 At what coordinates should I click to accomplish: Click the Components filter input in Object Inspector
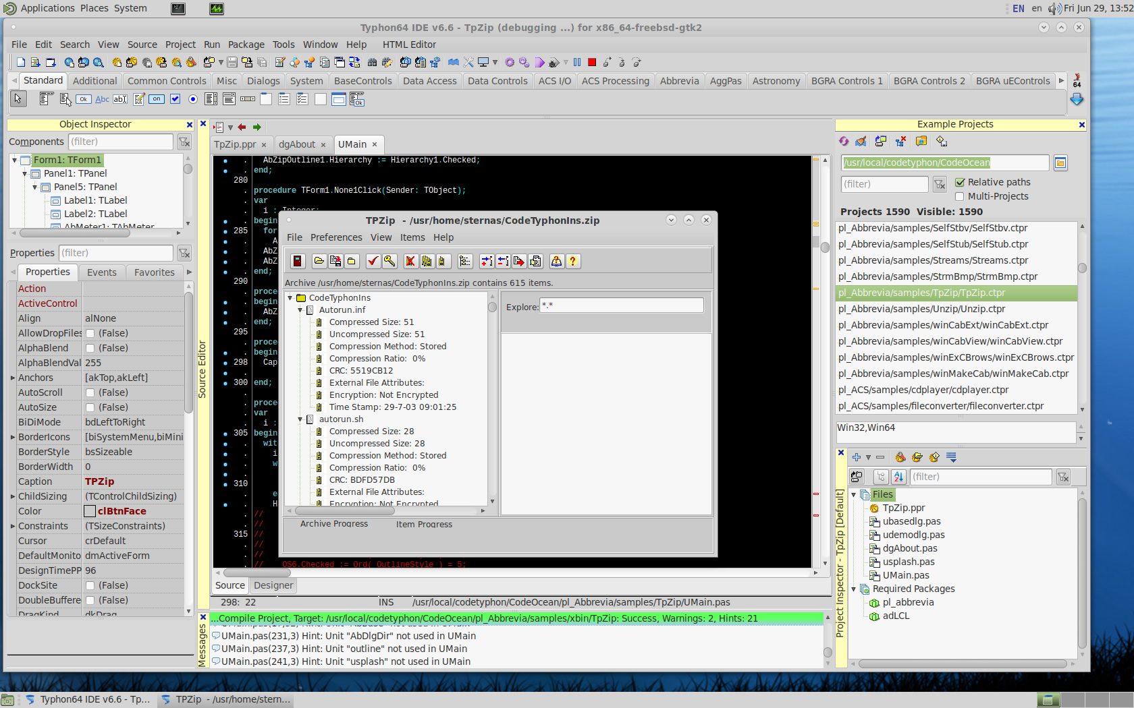[121, 142]
